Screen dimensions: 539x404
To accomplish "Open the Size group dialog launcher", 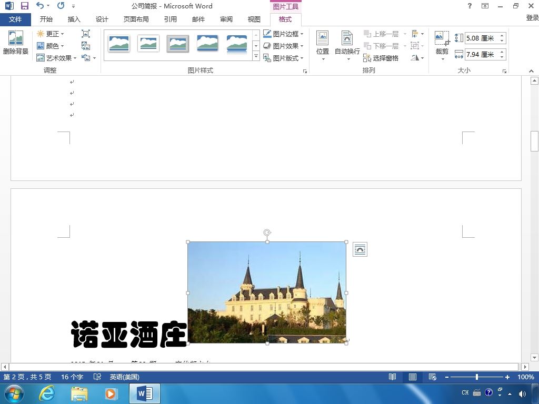I will pos(504,71).
